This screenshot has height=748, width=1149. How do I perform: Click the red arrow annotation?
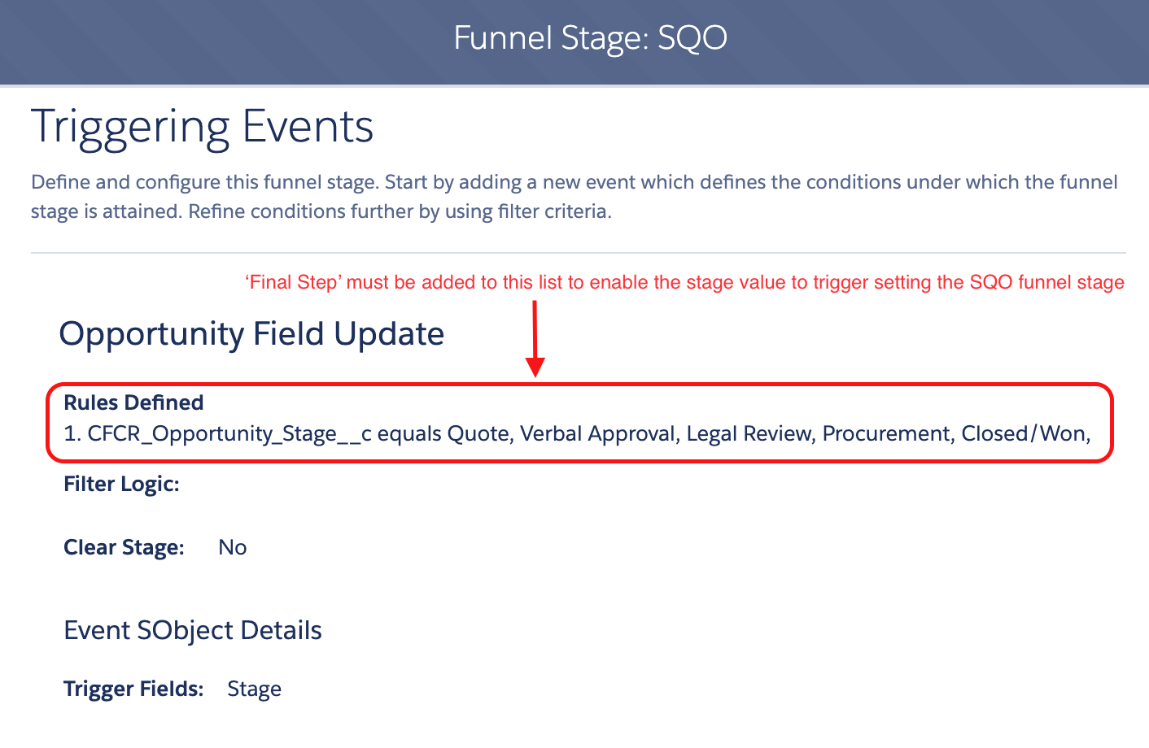pyautogui.click(x=535, y=338)
